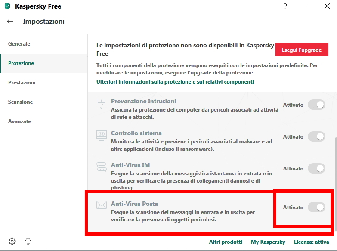Screen dimensions: 337x251
Task: Open the My Kaspersky link
Action: (x=268, y=242)
